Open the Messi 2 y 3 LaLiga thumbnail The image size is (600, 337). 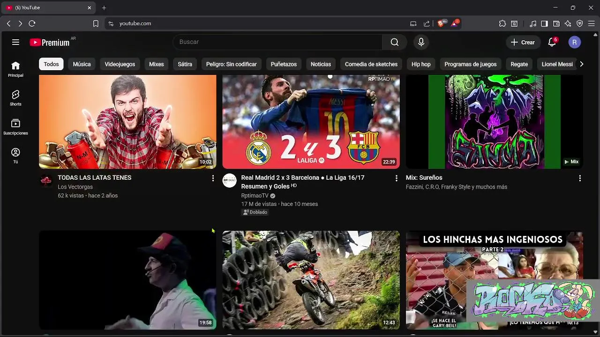[x=311, y=122]
